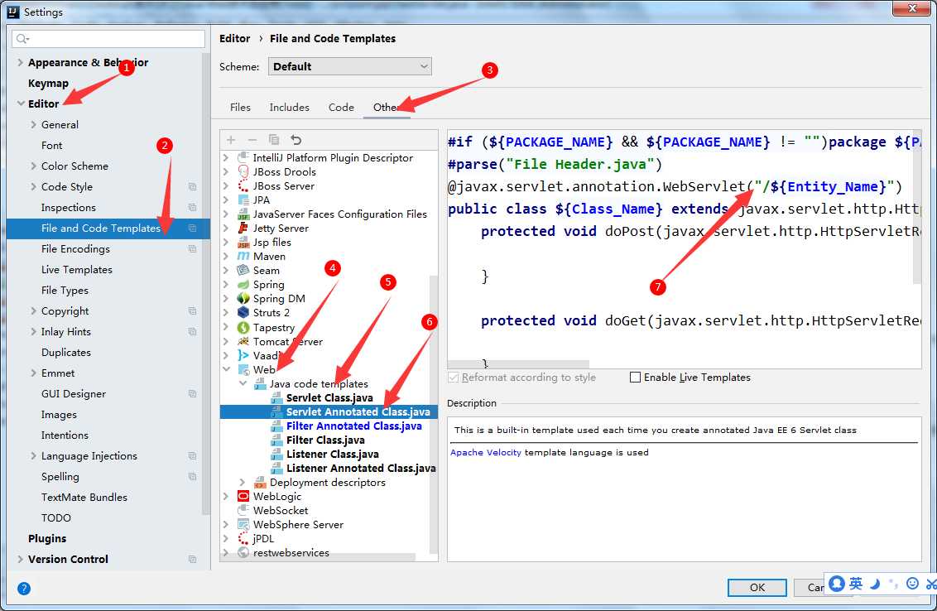The image size is (937, 611).
Task: Click project-level icon beside Inspections
Action: click(192, 208)
